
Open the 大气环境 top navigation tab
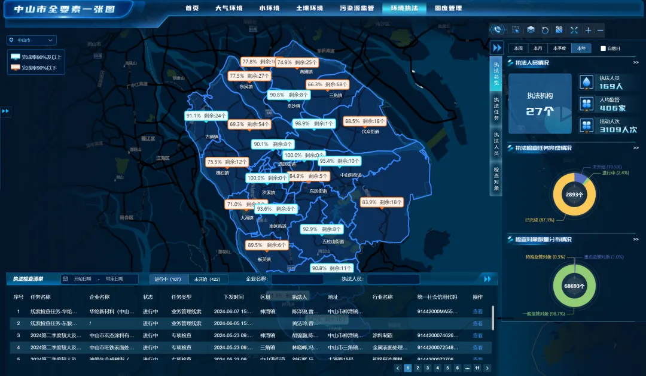(x=229, y=8)
